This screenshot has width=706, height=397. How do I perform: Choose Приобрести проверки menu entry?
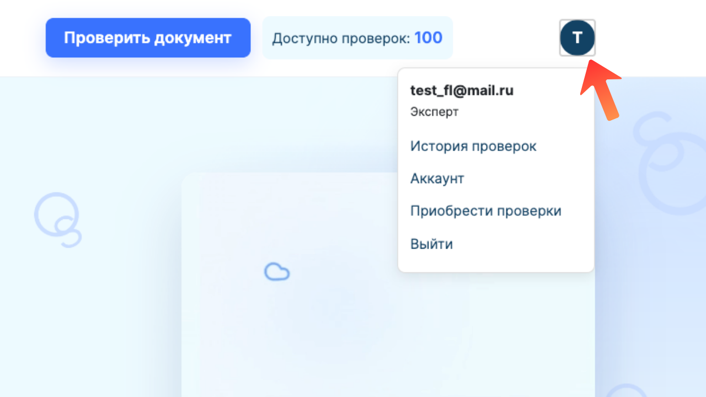point(486,211)
